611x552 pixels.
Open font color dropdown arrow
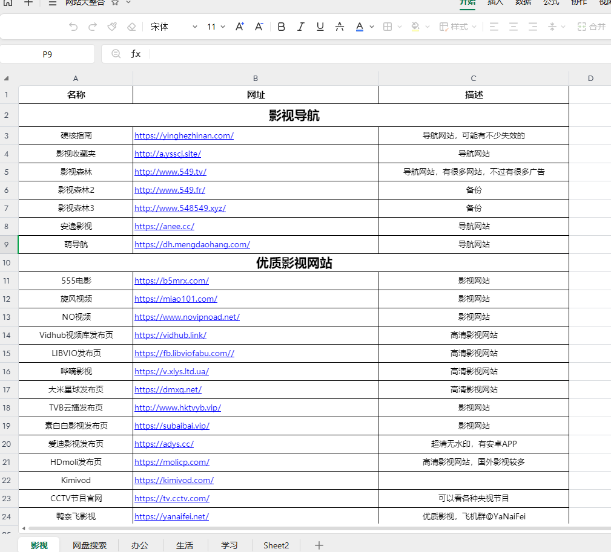(x=372, y=27)
